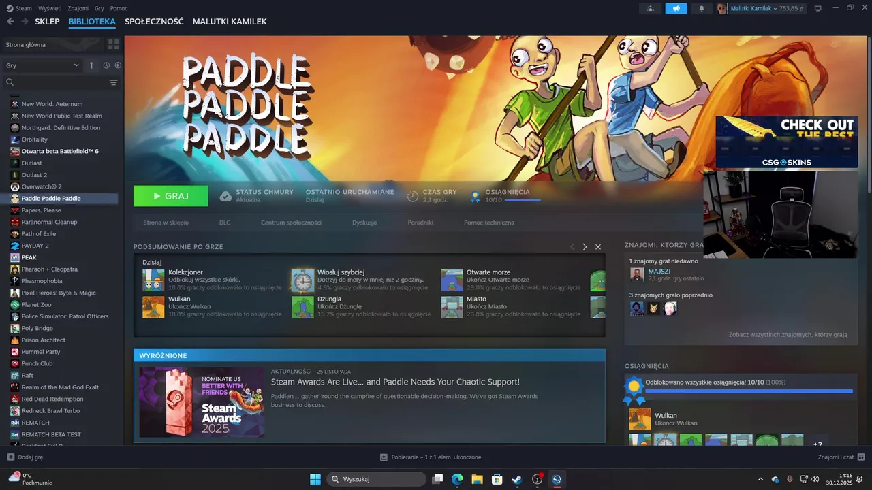Open the Steam icon on the taskbar
This screenshot has width=872, height=490.
click(x=517, y=479)
